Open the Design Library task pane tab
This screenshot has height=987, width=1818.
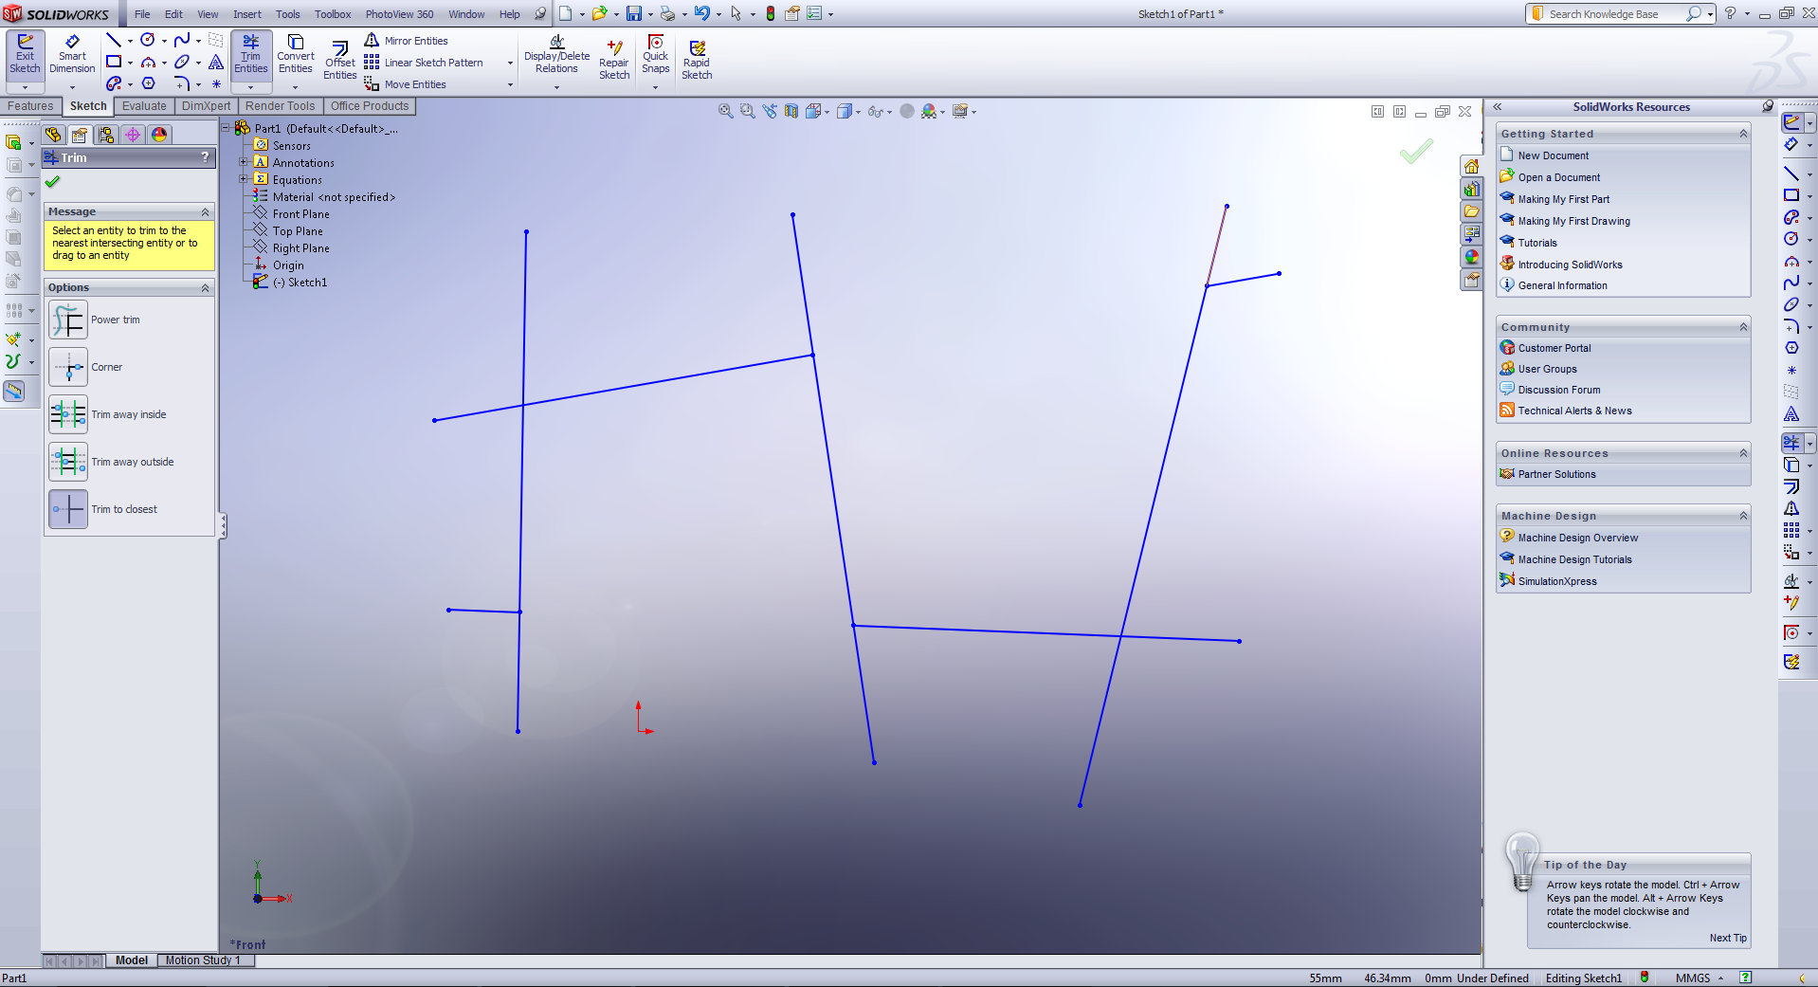pyautogui.click(x=1472, y=189)
